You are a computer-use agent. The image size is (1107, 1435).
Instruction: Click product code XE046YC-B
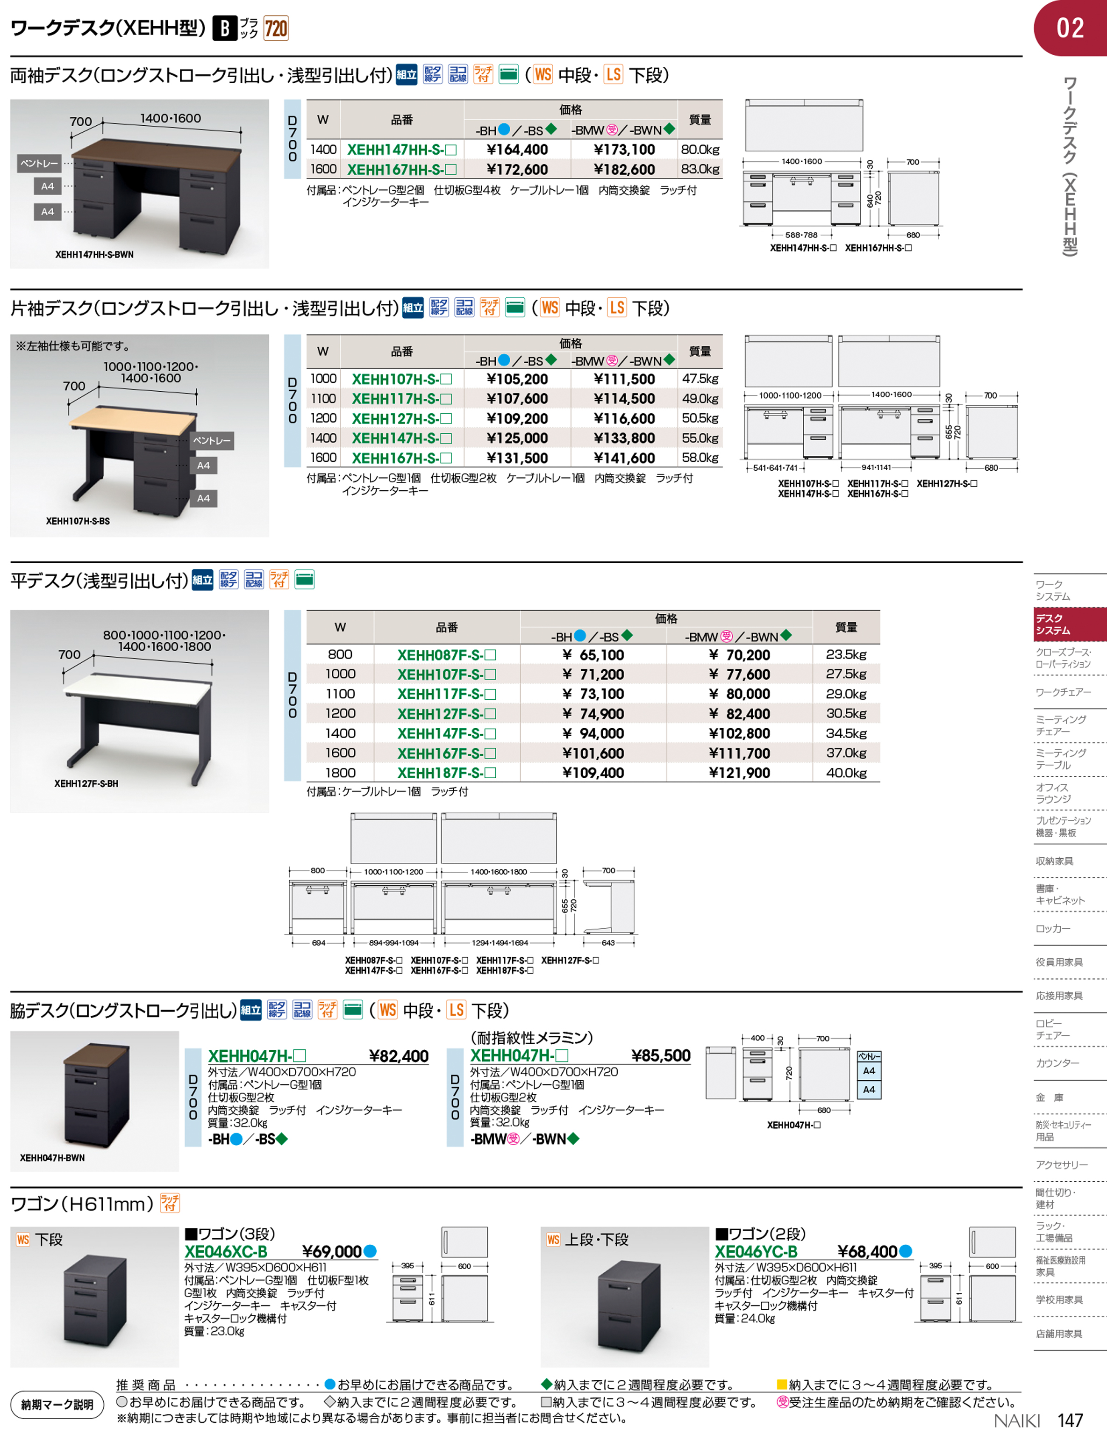pyautogui.click(x=756, y=1252)
